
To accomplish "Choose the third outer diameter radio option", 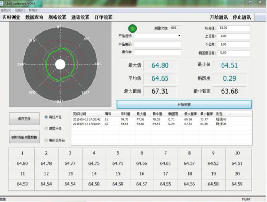I will coord(46,140).
